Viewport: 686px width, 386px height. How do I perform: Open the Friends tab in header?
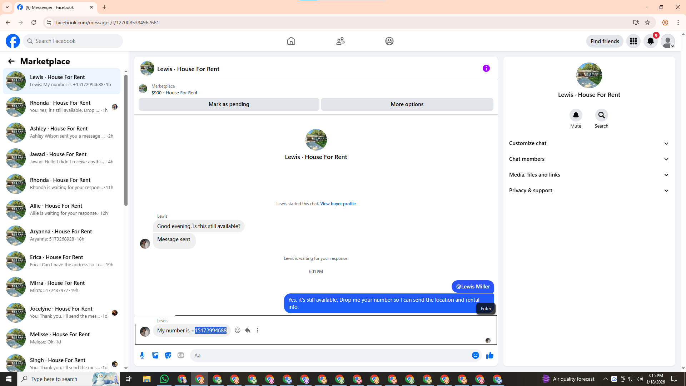pos(340,41)
